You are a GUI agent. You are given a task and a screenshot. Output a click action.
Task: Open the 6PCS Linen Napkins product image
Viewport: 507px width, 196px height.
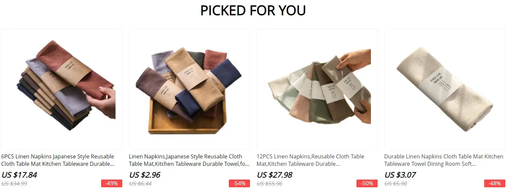[x=62, y=89]
